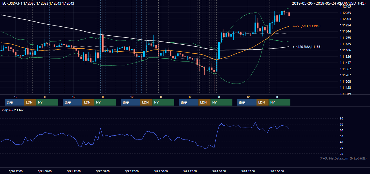Viewport: 370px width, 174px height.
Task: Click the 1.11447 price axis label
Action: click(345, 63)
